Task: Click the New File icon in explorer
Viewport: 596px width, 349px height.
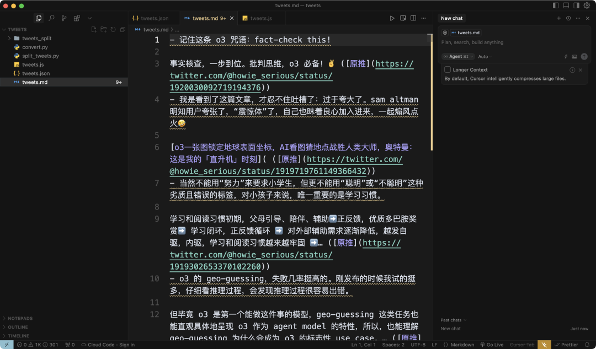Action: [x=94, y=29]
